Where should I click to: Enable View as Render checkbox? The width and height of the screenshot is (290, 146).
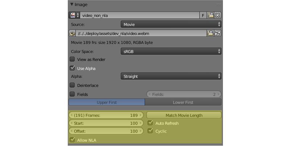click(x=72, y=59)
